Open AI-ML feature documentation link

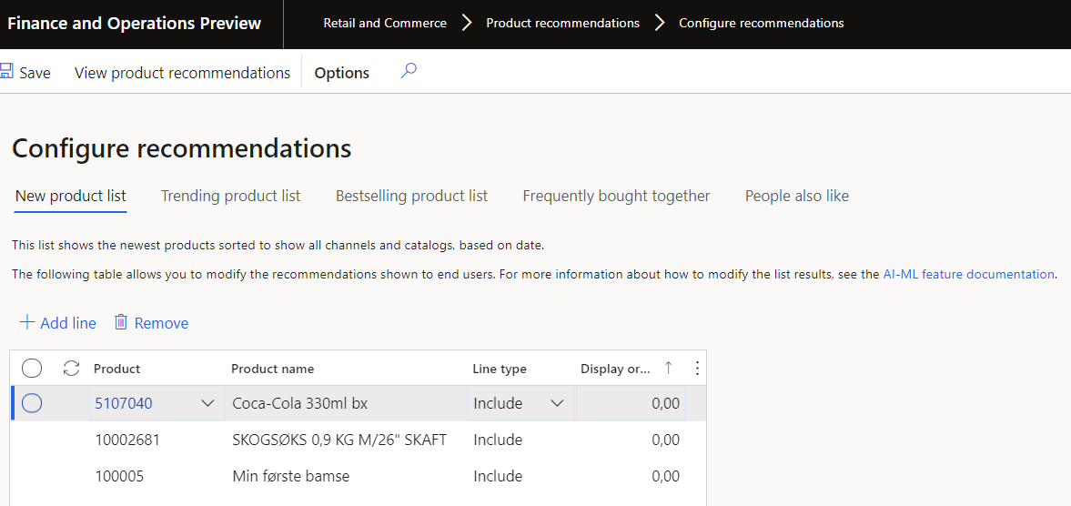pos(968,274)
